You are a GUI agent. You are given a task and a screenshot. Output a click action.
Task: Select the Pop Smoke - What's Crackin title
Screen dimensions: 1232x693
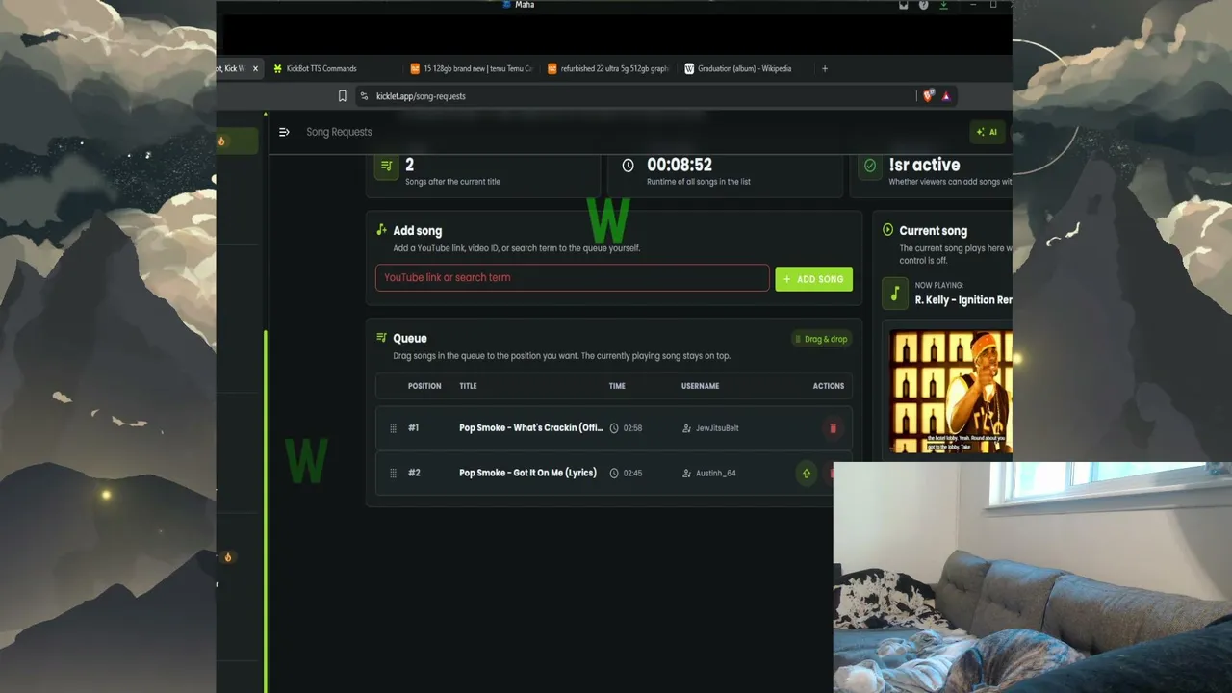pos(531,428)
